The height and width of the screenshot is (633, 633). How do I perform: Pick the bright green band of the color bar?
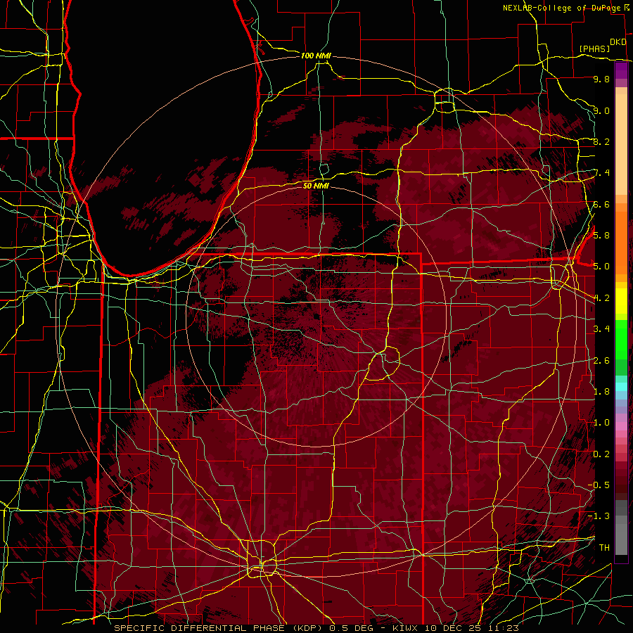pyautogui.click(x=621, y=339)
